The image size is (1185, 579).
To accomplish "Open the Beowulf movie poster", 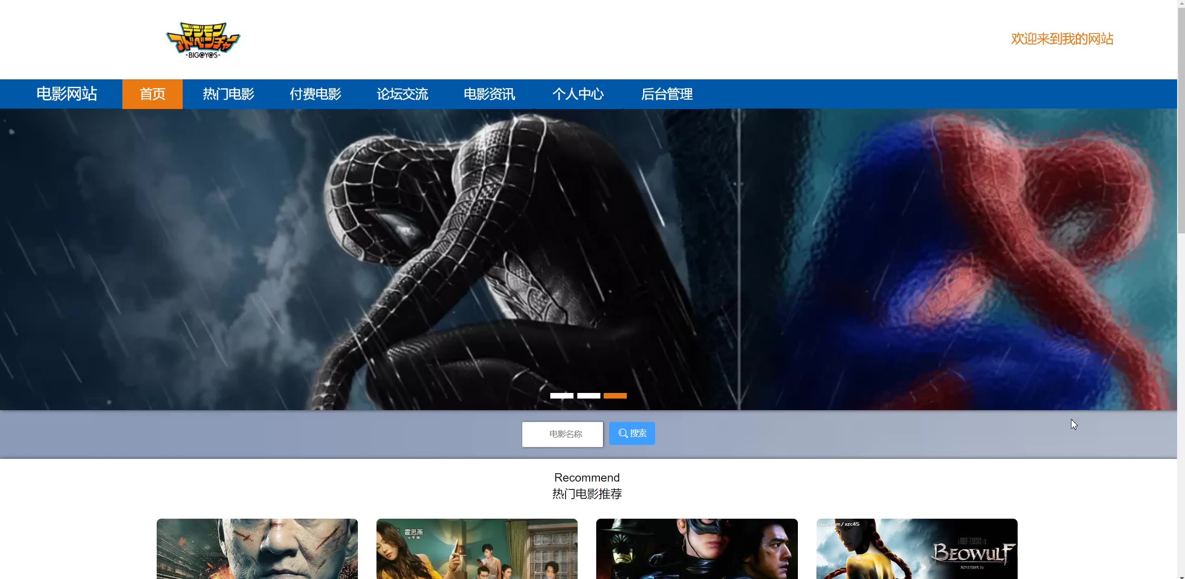I will (x=917, y=549).
